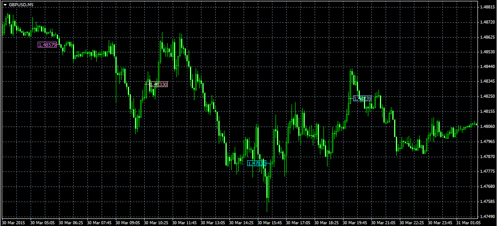
Task: Click 1.48530 on the price axis
Action: [x=488, y=52]
